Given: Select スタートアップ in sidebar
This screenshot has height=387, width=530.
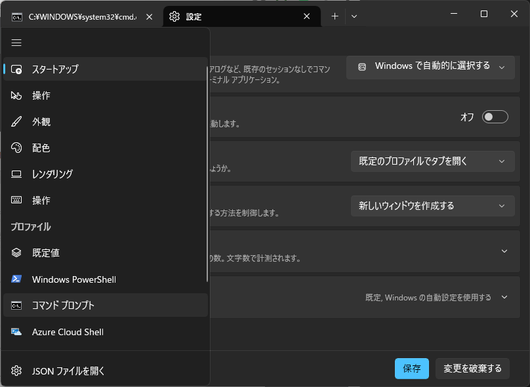Looking at the screenshot, I should [x=106, y=69].
